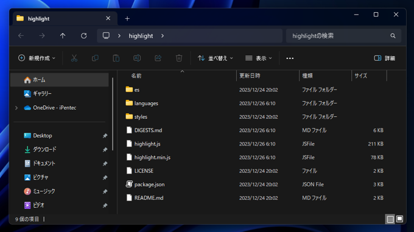Select the package.json file icon
This screenshot has height=232, width=414.
(129, 184)
